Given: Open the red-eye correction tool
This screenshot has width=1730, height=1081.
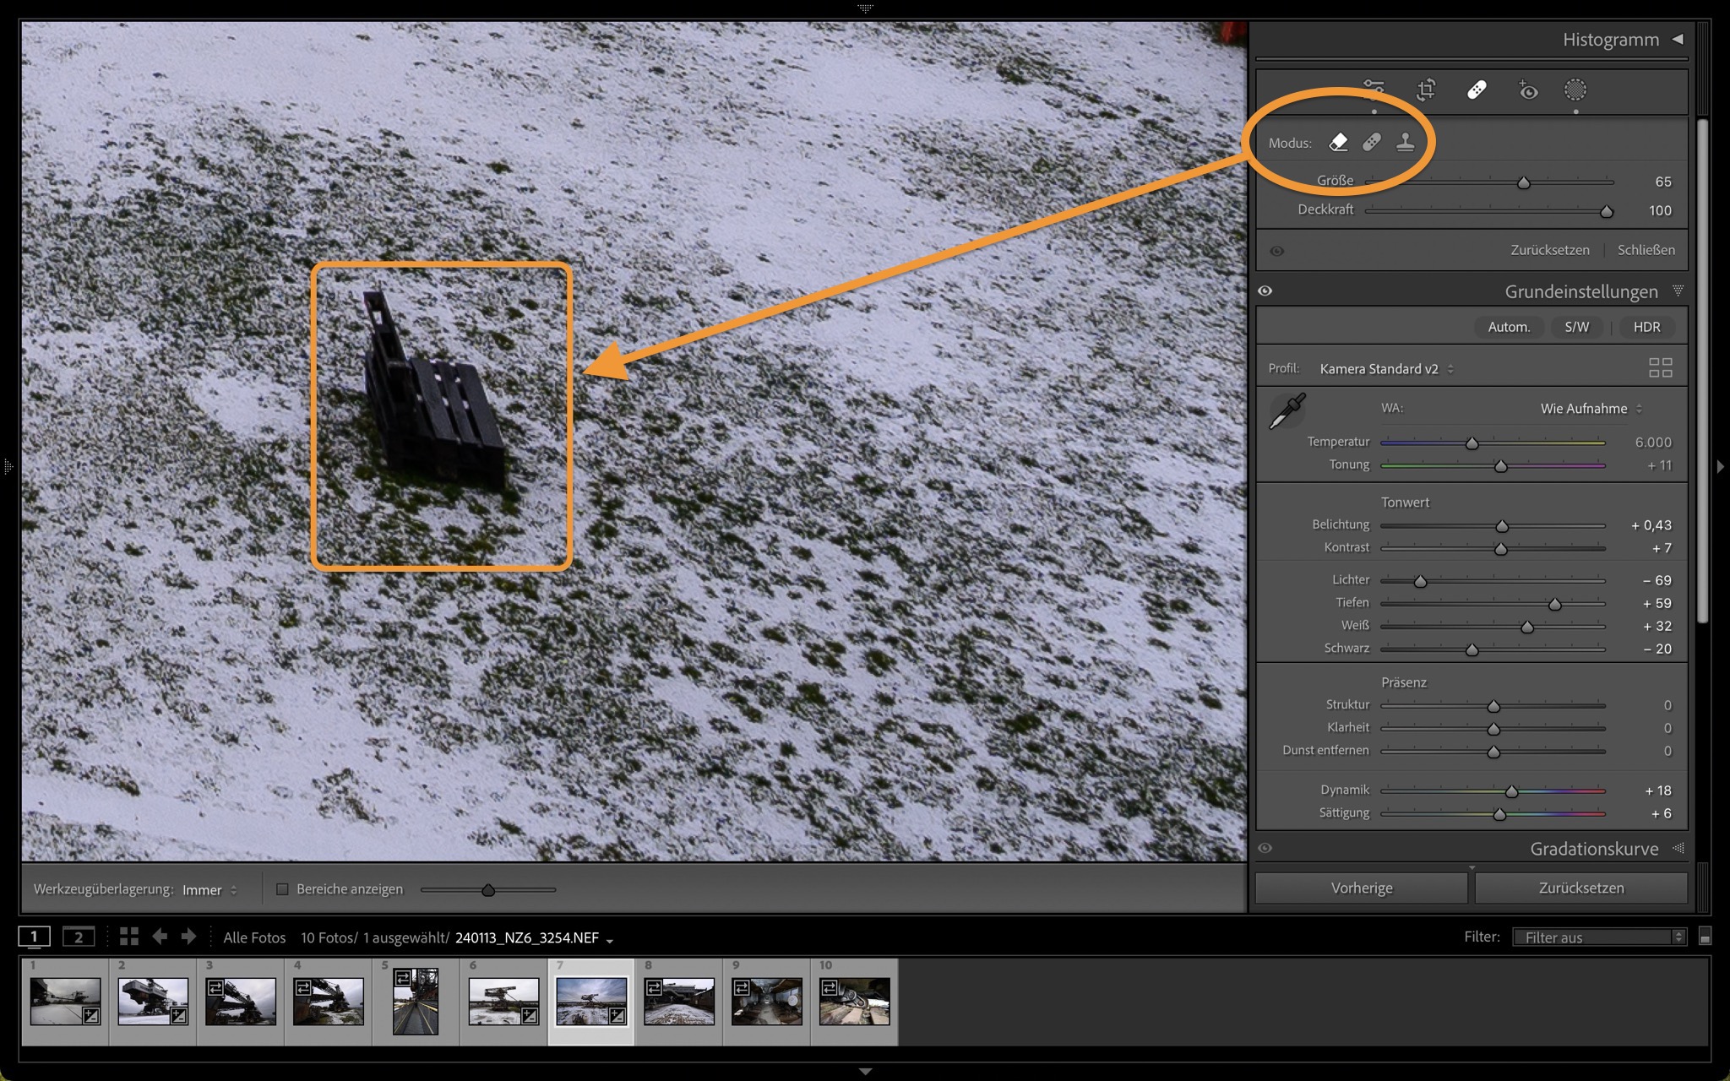Looking at the screenshot, I should pyautogui.click(x=1527, y=90).
